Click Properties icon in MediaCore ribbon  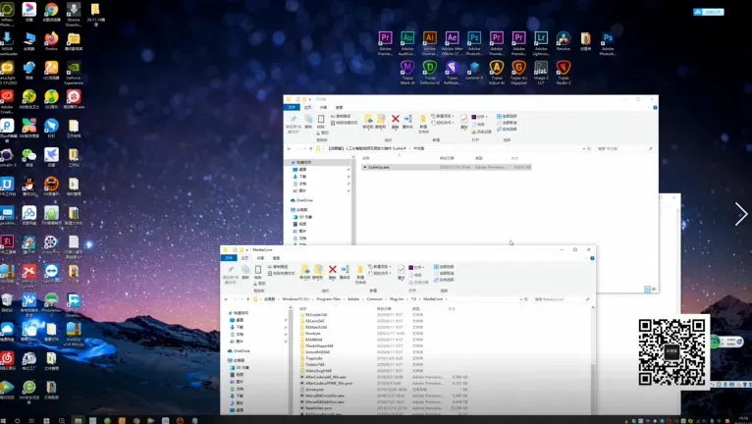pyautogui.click(x=402, y=272)
